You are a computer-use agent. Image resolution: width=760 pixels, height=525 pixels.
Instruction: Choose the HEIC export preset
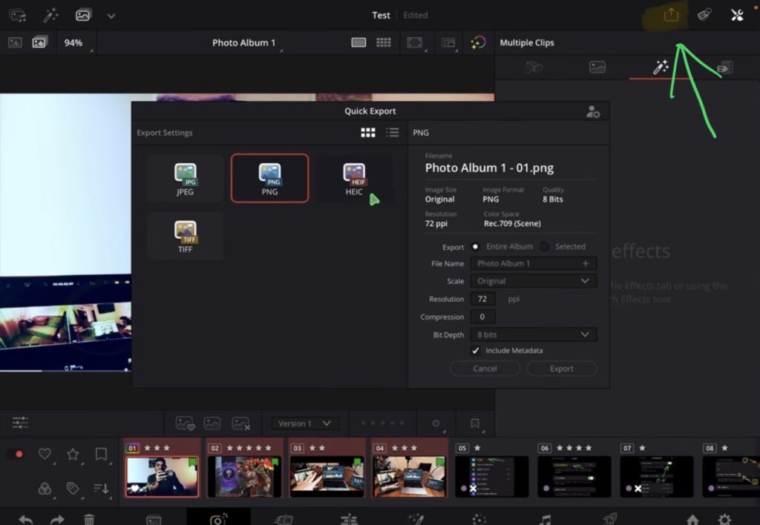click(x=354, y=178)
